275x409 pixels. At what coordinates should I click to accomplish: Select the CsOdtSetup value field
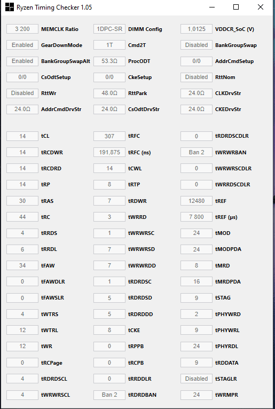click(22, 77)
